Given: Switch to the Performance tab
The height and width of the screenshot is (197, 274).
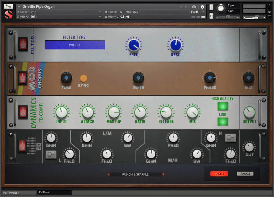Looking at the screenshot, I should pyautogui.click(x=19, y=193).
